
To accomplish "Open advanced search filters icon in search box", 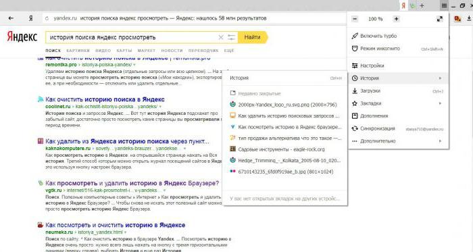I will tap(231, 37).
